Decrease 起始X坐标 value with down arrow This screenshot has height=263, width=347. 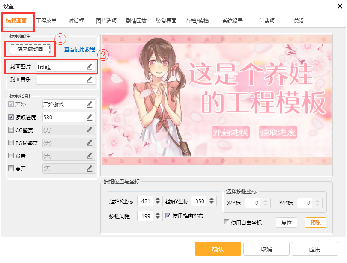(158, 203)
